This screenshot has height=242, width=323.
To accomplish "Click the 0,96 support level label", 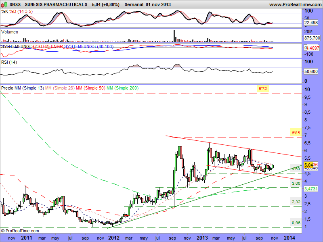I will coord(296,223).
